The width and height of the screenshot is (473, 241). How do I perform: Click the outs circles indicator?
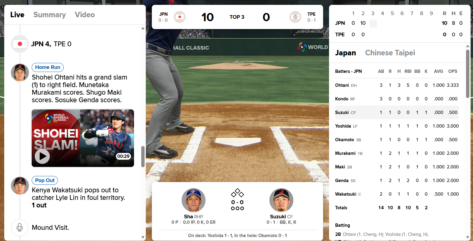coord(237,208)
